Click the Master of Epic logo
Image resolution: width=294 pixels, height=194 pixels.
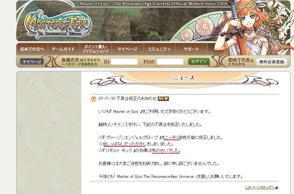click(x=58, y=24)
